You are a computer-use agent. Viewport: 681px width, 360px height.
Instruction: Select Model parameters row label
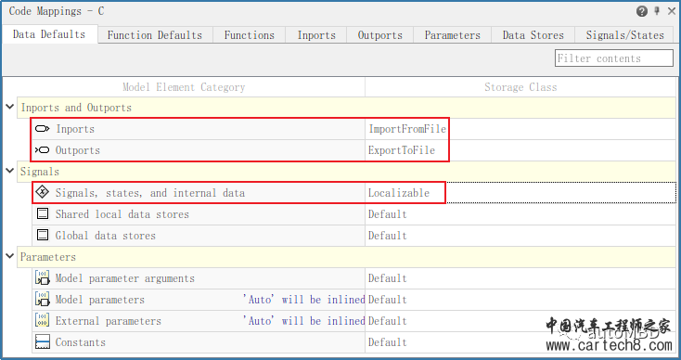coord(100,300)
